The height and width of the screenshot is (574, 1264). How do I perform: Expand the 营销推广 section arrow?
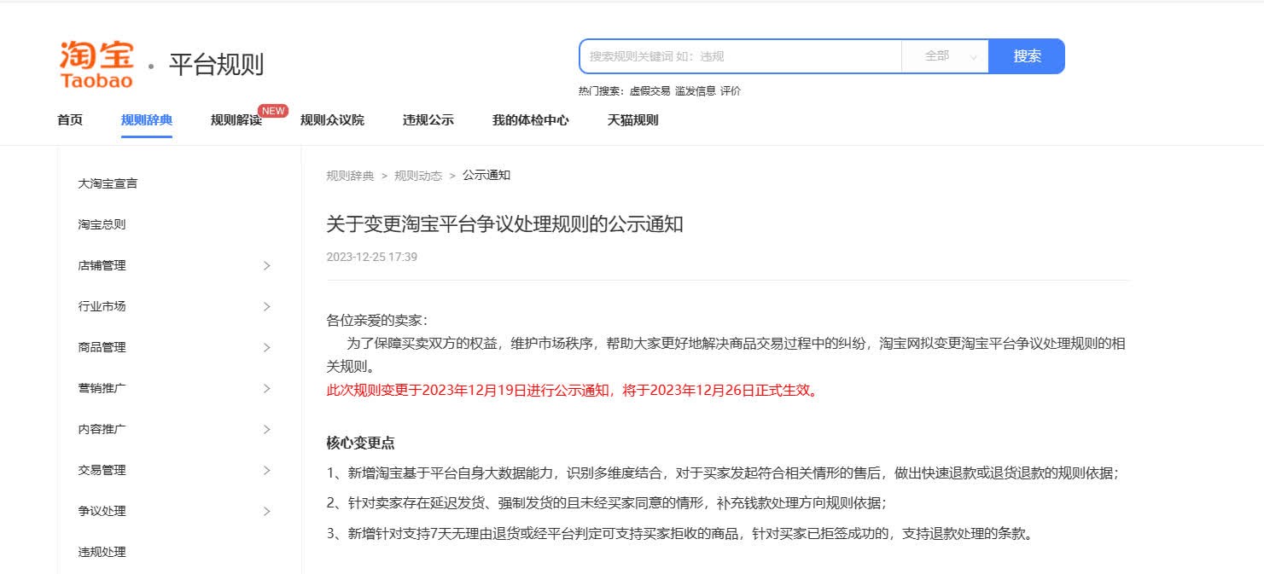pyautogui.click(x=266, y=388)
